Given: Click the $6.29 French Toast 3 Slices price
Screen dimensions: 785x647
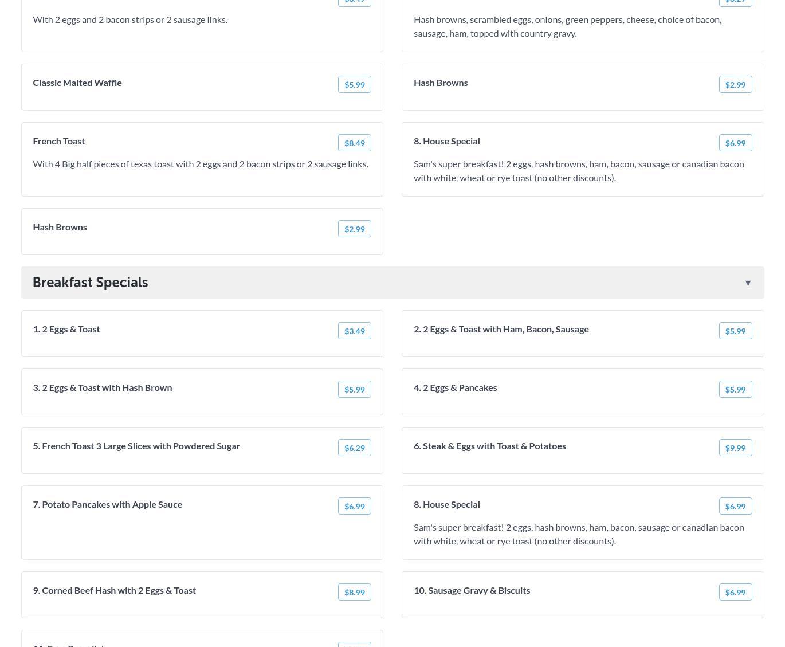Looking at the screenshot, I should [355, 448].
